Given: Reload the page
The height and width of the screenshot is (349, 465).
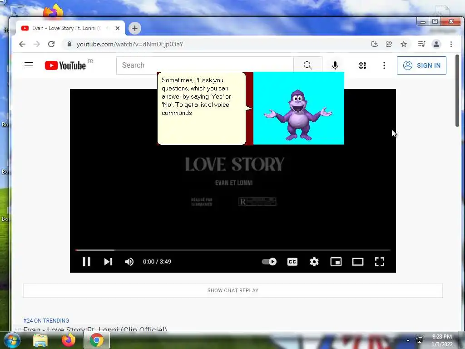Looking at the screenshot, I should (x=51, y=44).
